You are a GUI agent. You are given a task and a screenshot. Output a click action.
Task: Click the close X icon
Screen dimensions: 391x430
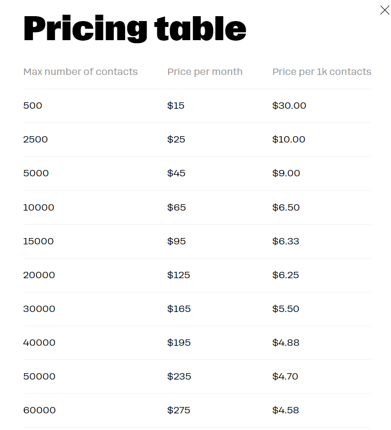(x=385, y=10)
